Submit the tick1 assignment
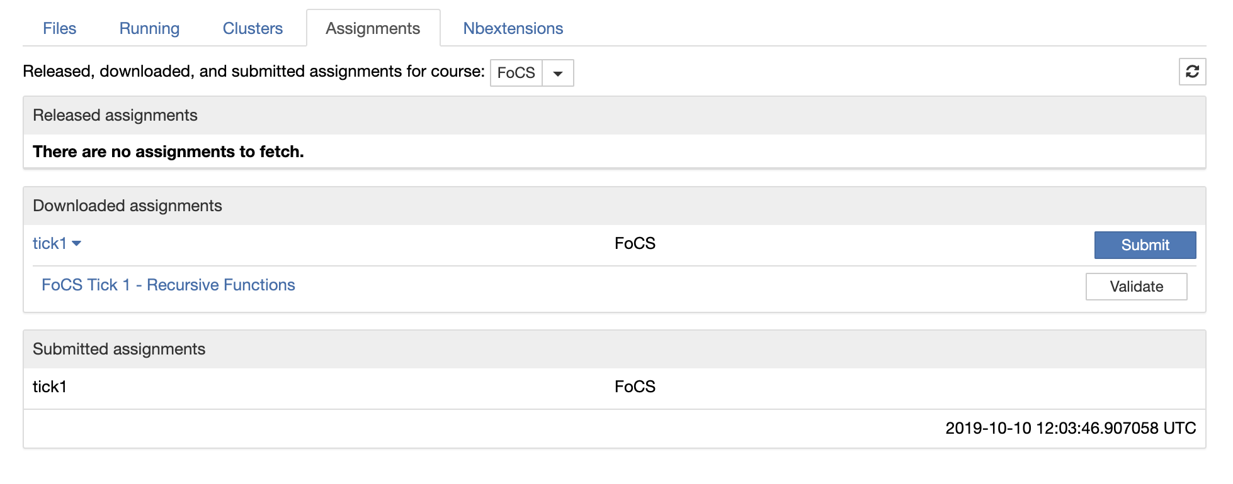 tap(1145, 245)
